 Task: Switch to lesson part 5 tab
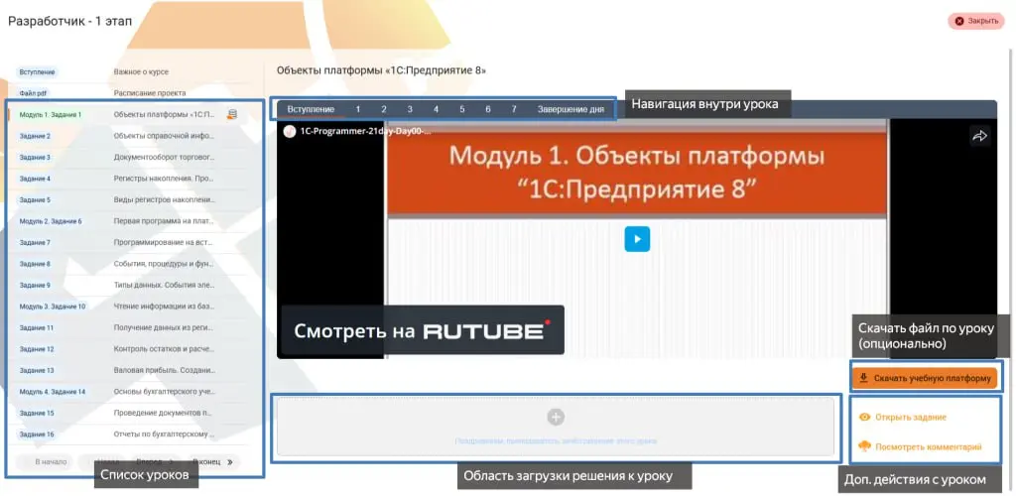[x=462, y=109]
